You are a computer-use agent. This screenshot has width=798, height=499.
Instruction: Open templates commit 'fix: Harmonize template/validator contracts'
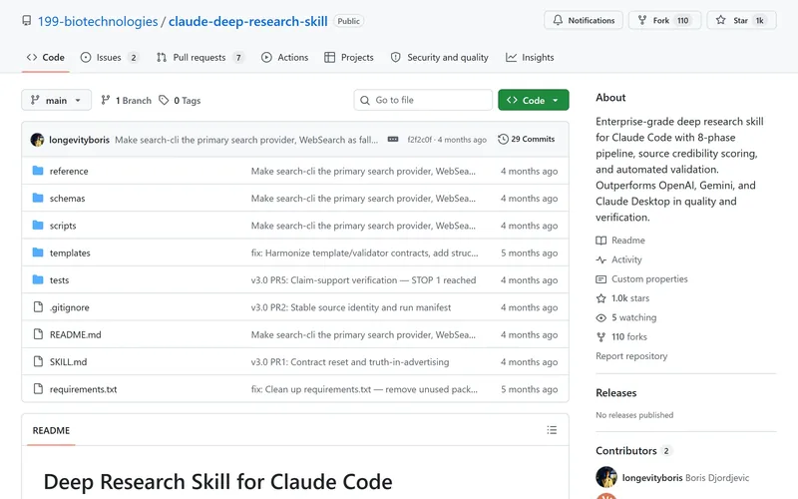pyautogui.click(x=364, y=253)
